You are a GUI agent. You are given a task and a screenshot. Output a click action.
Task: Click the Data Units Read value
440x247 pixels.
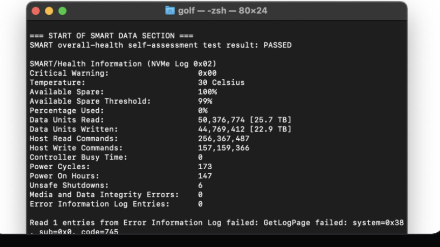click(244, 120)
